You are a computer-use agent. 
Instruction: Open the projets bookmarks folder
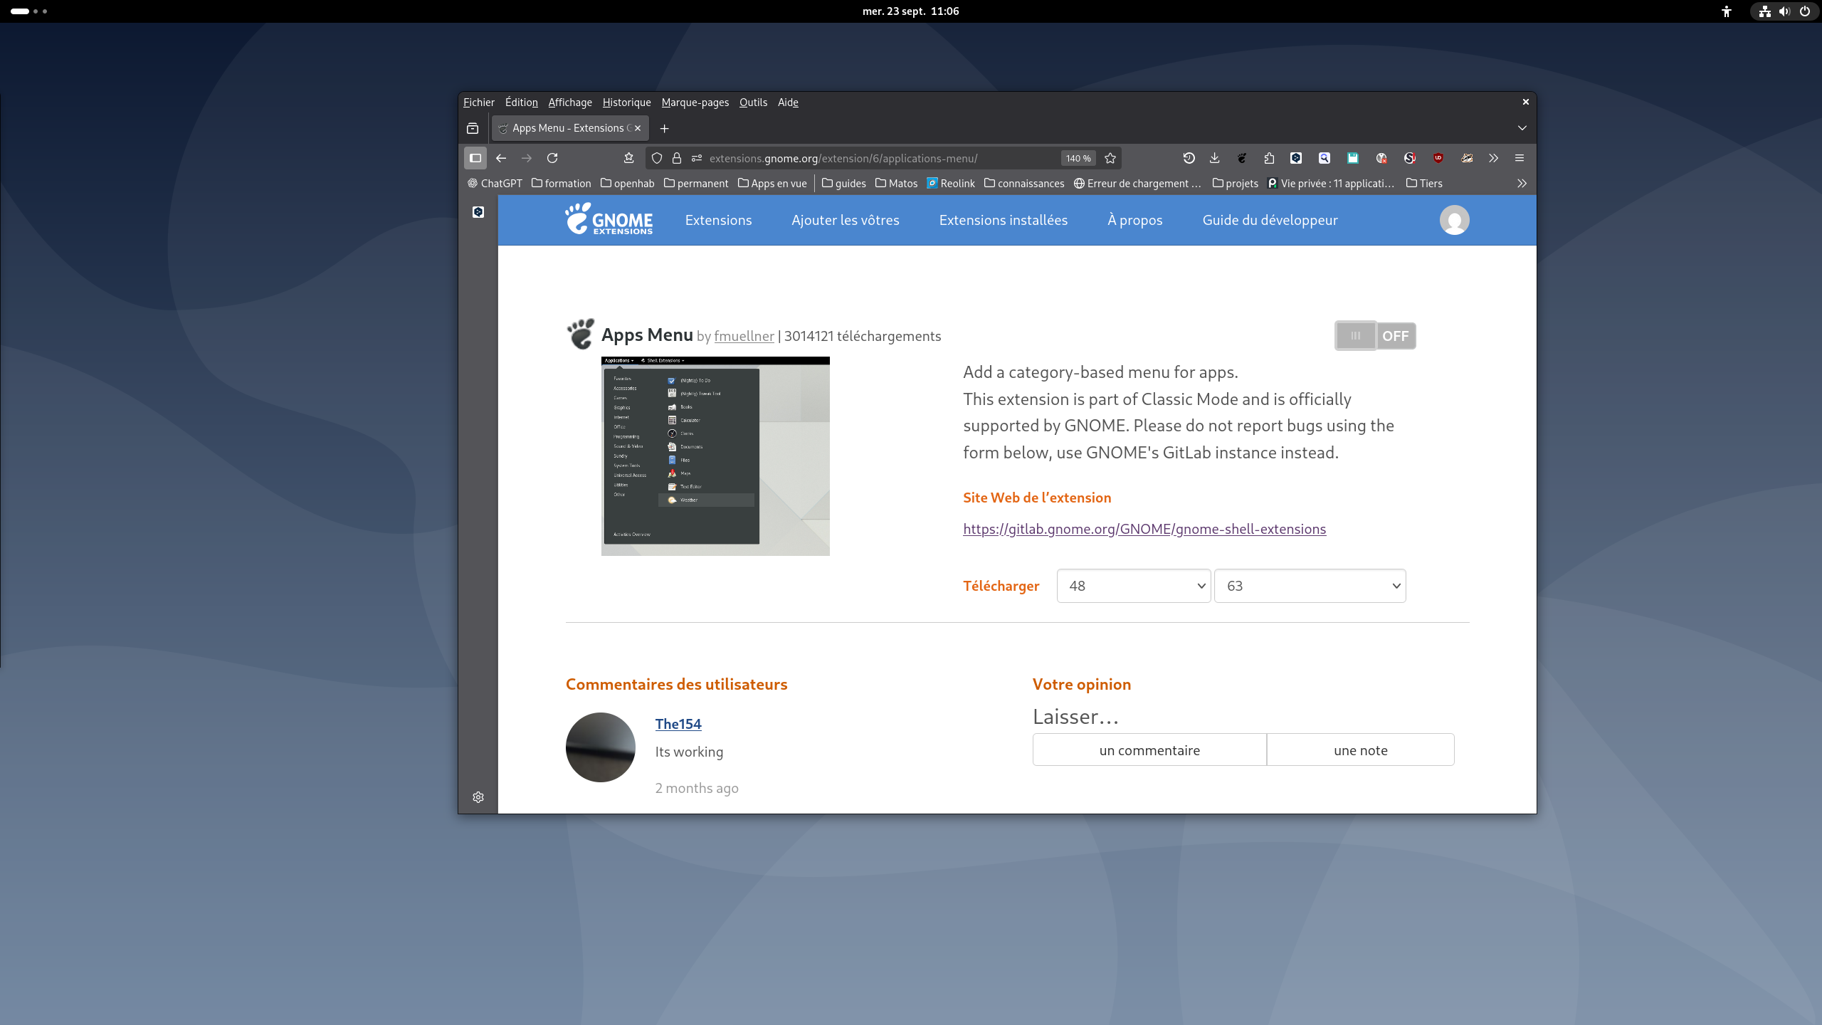[1236, 184]
